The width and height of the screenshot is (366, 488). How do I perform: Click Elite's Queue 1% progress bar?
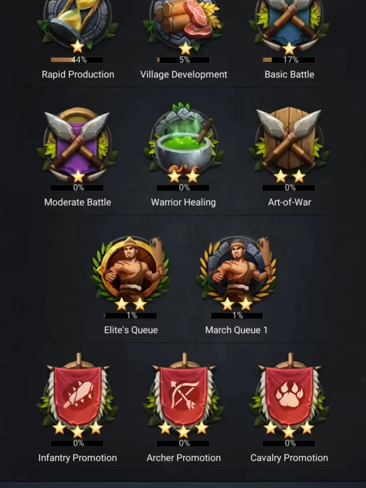click(131, 315)
